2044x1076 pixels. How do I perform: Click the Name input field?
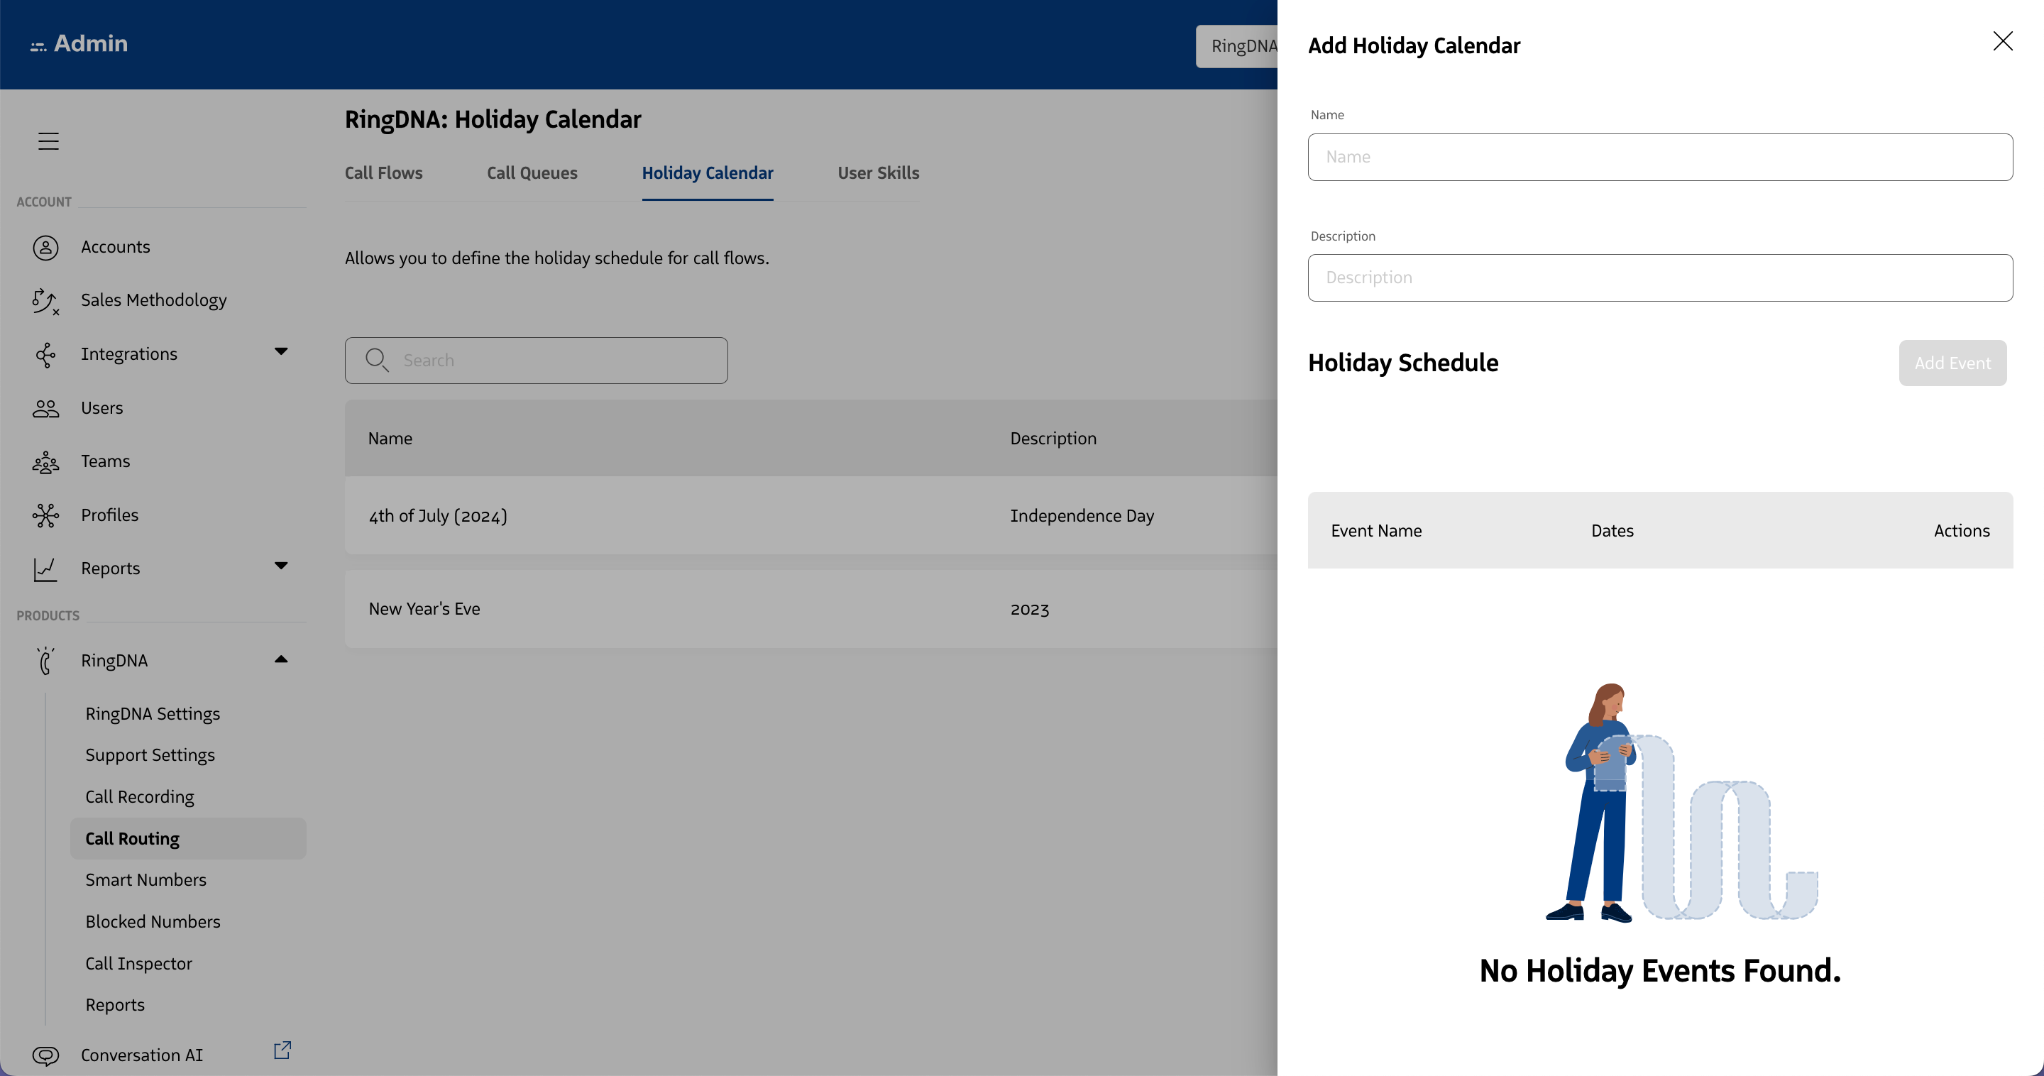click(1659, 156)
